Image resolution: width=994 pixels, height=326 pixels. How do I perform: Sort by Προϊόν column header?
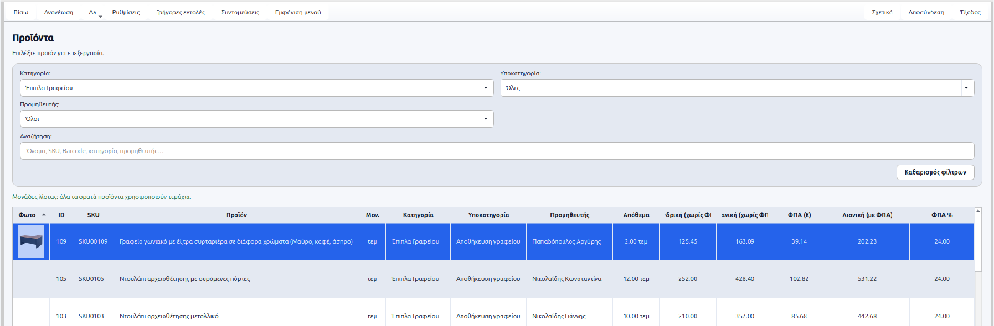(x=236, y=215)
